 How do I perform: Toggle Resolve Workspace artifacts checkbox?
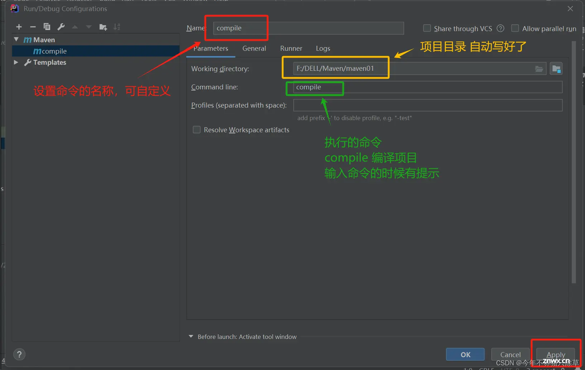coord(197,129)
